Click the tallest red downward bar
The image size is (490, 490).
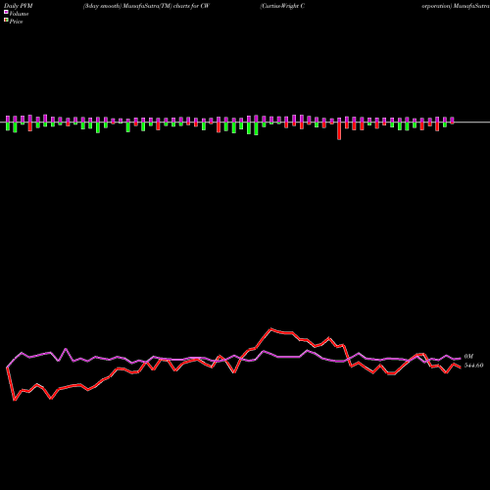tap(339, 131)
